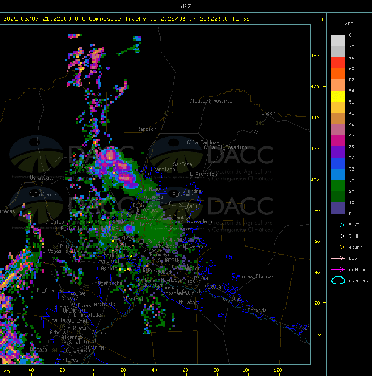Click the '-40' tick on horizontal km axis
The image size is (372, 376).
click(x=30, y=370)
